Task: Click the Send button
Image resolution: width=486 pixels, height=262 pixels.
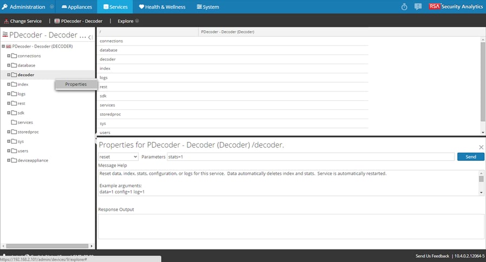Action: pos(470,156)
